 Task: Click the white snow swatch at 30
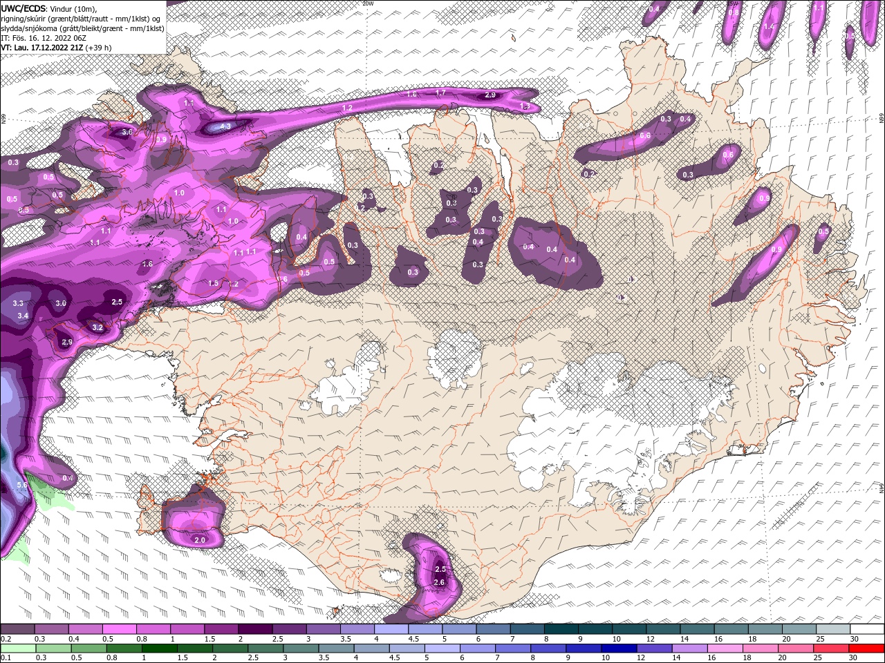(868, 629)
